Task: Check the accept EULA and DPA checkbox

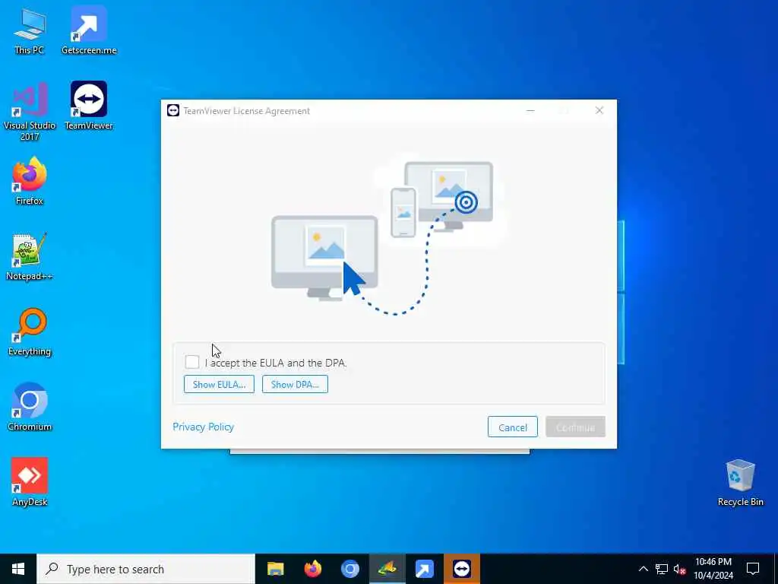Action: 192,362
